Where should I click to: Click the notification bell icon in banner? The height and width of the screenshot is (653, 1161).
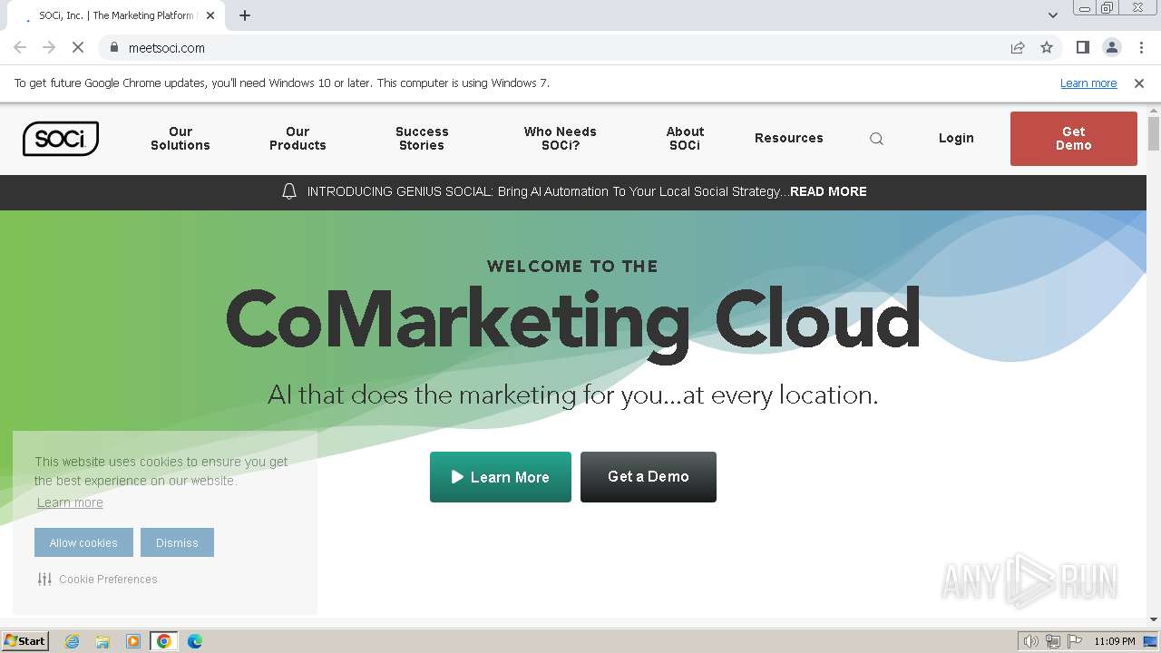coord(289,191)
